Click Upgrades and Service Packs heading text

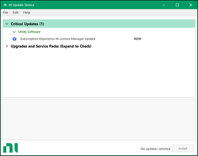(51, 46)
